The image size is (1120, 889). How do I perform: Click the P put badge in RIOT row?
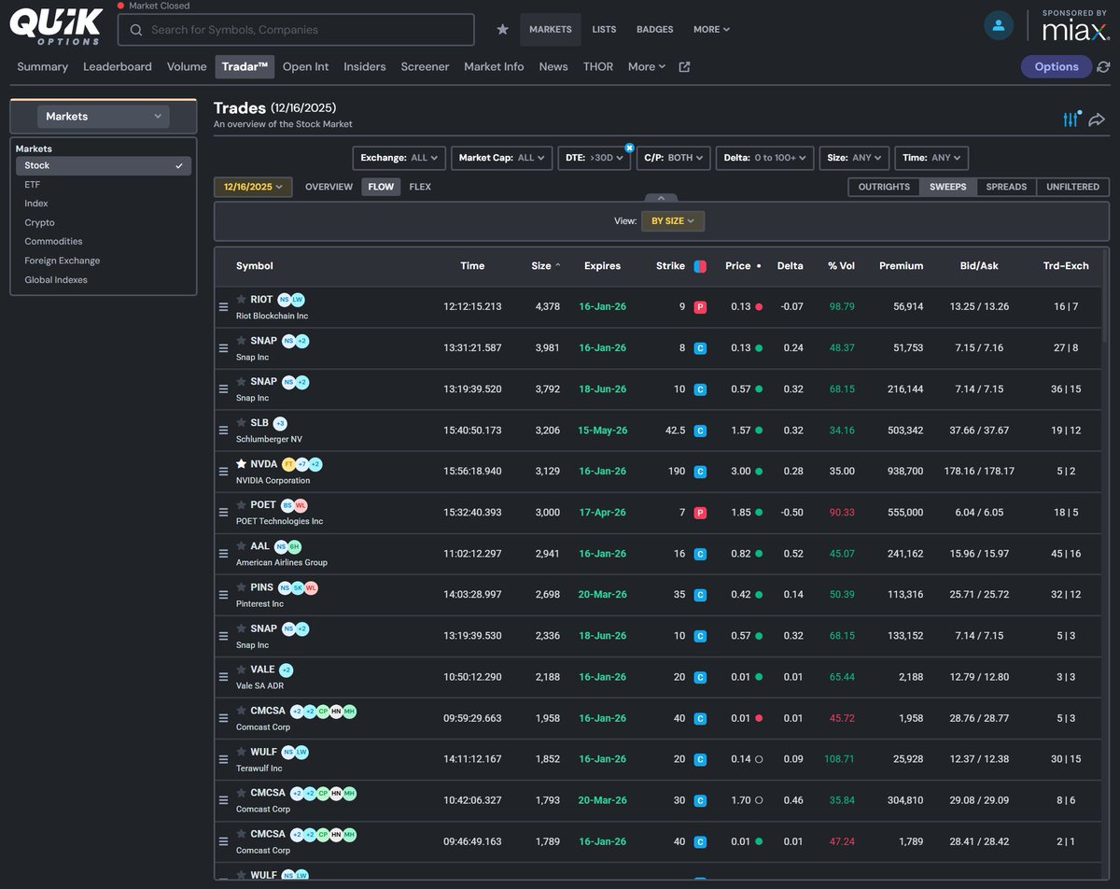(700, 307)
